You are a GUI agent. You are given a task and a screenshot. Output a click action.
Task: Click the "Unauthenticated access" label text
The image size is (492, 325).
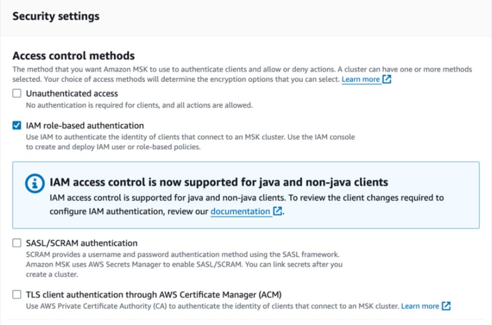tap(72, 94)
